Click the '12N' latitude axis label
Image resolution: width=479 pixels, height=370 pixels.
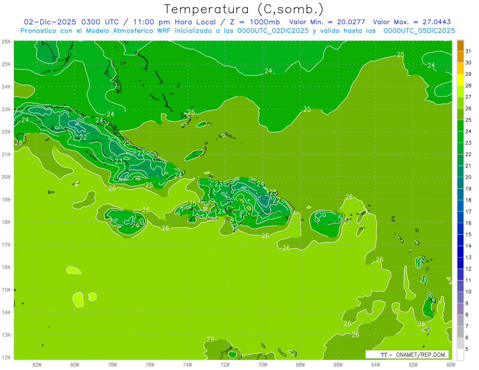[6, 357]
